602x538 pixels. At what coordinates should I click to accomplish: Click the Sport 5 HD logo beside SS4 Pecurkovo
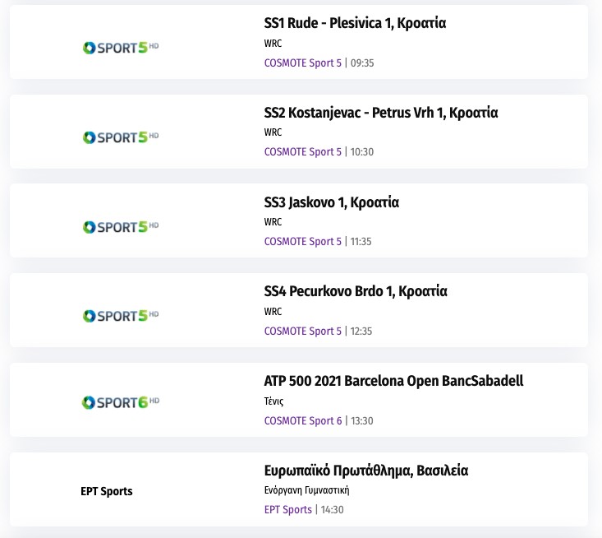click(x=120, y=316)
